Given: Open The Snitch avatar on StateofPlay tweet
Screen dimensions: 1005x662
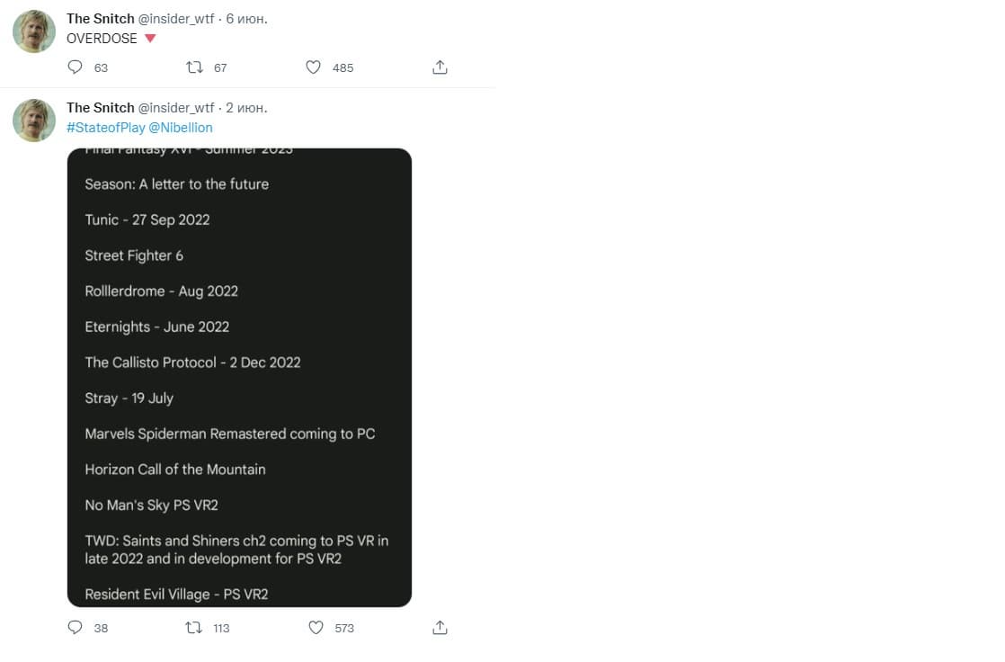Looking at the screenshot, I should pos(34,121).
